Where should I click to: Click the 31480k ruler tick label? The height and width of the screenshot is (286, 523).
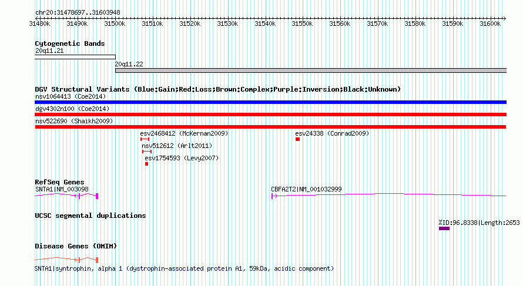(x=39, y=23)
